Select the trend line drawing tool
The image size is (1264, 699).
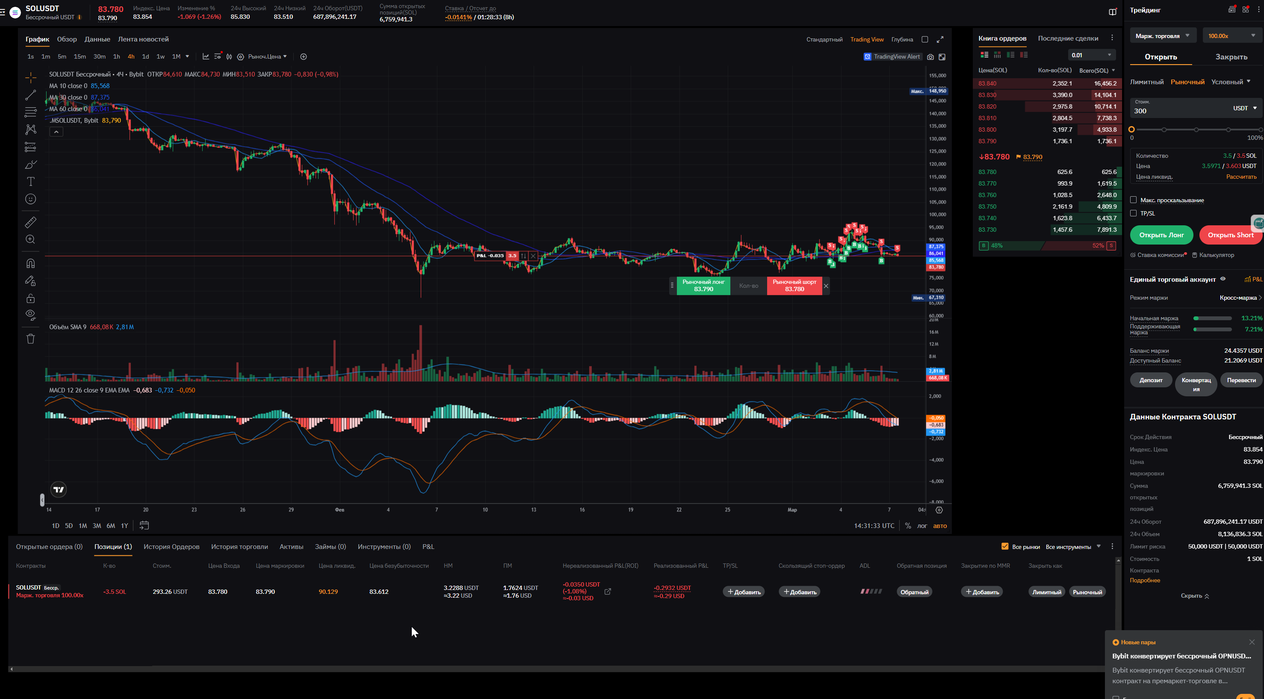[30, 95]
